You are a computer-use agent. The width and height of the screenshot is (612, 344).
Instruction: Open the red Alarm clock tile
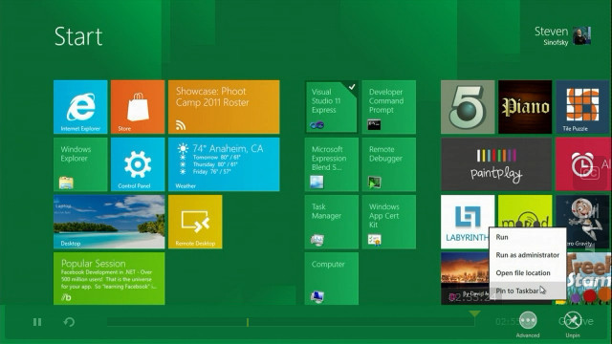pyautogui.click(x=583, y=164)
